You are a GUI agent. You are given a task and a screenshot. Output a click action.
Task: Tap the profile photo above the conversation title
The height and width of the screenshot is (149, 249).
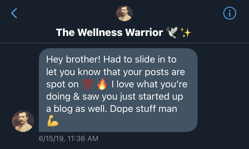[124, 13]
